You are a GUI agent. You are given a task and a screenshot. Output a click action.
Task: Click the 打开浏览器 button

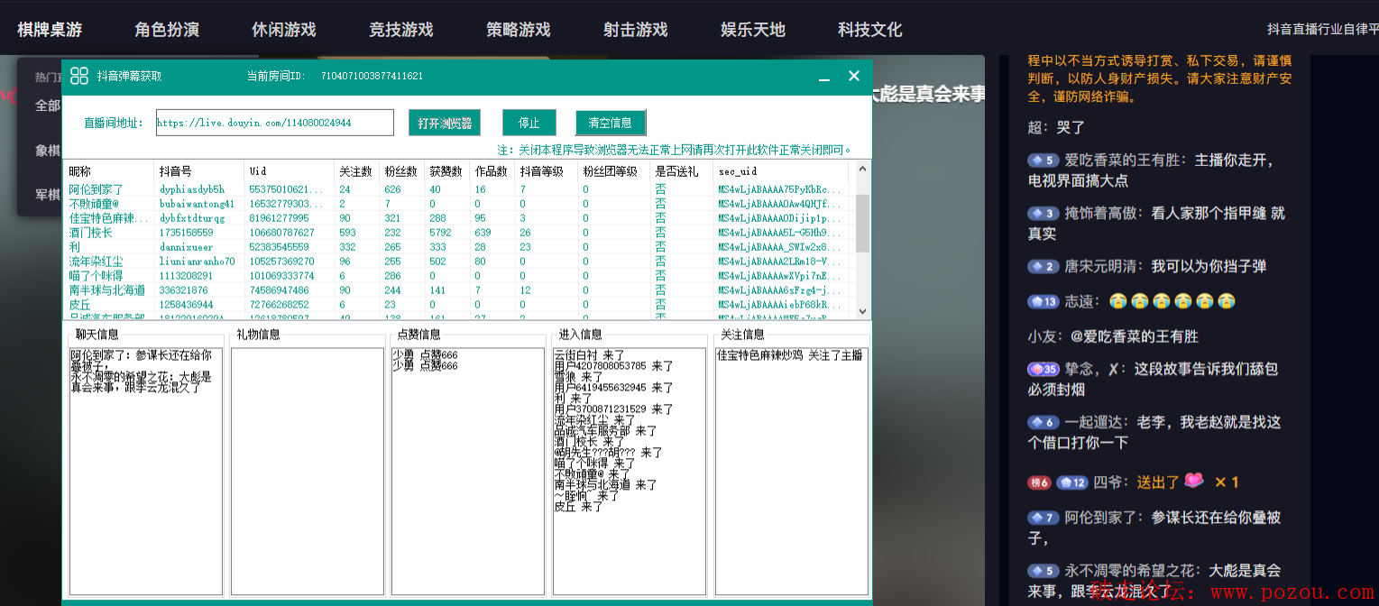point(445,123)
